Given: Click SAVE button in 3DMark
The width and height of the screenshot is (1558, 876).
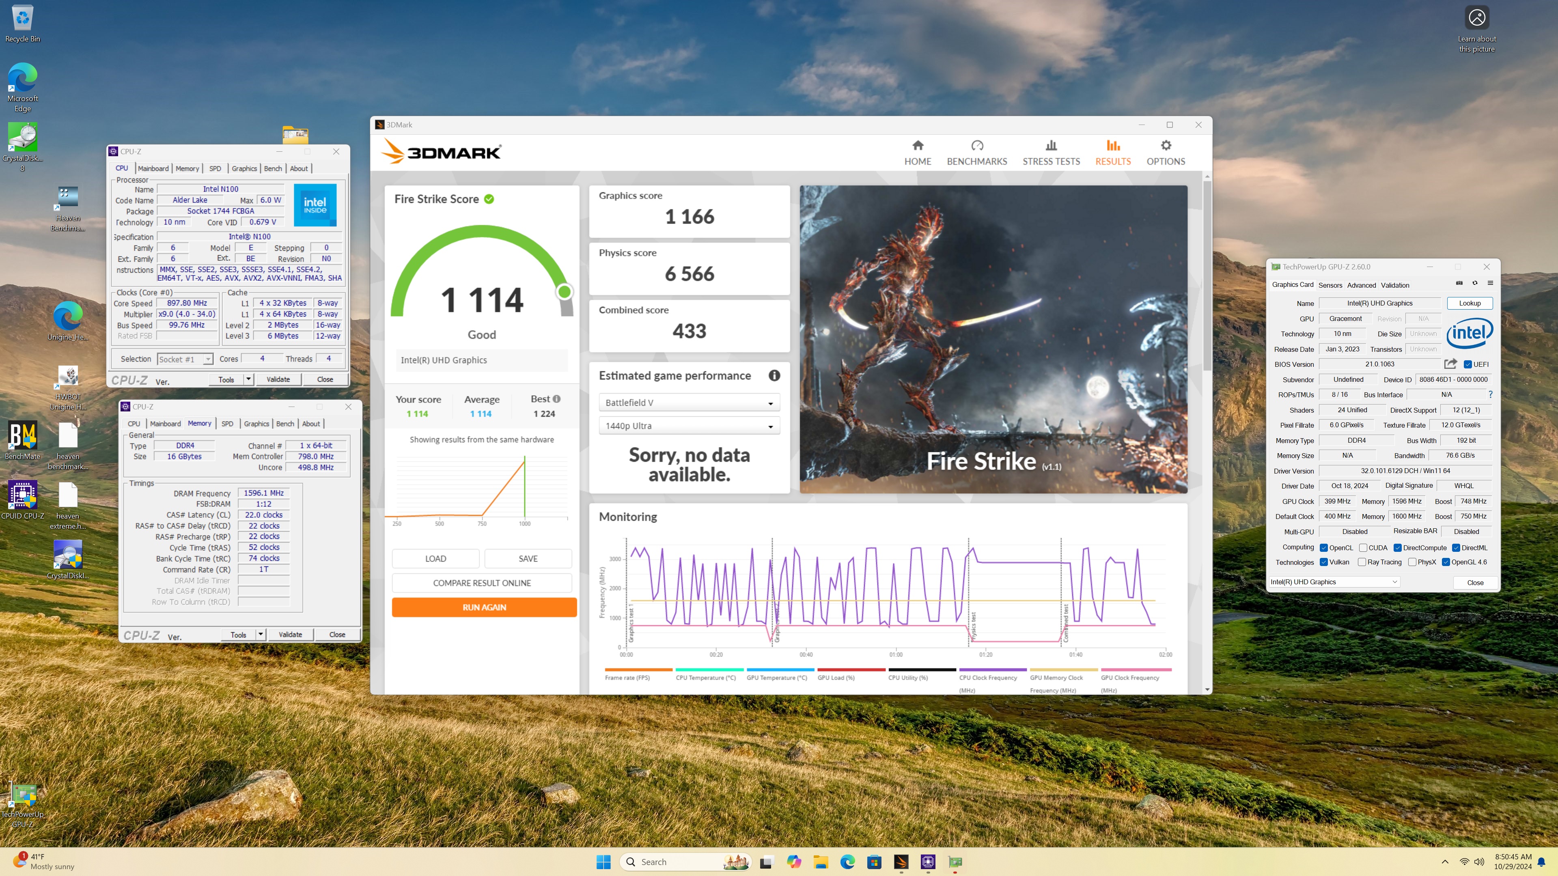Looking at the screenshot, I should 528,559.
